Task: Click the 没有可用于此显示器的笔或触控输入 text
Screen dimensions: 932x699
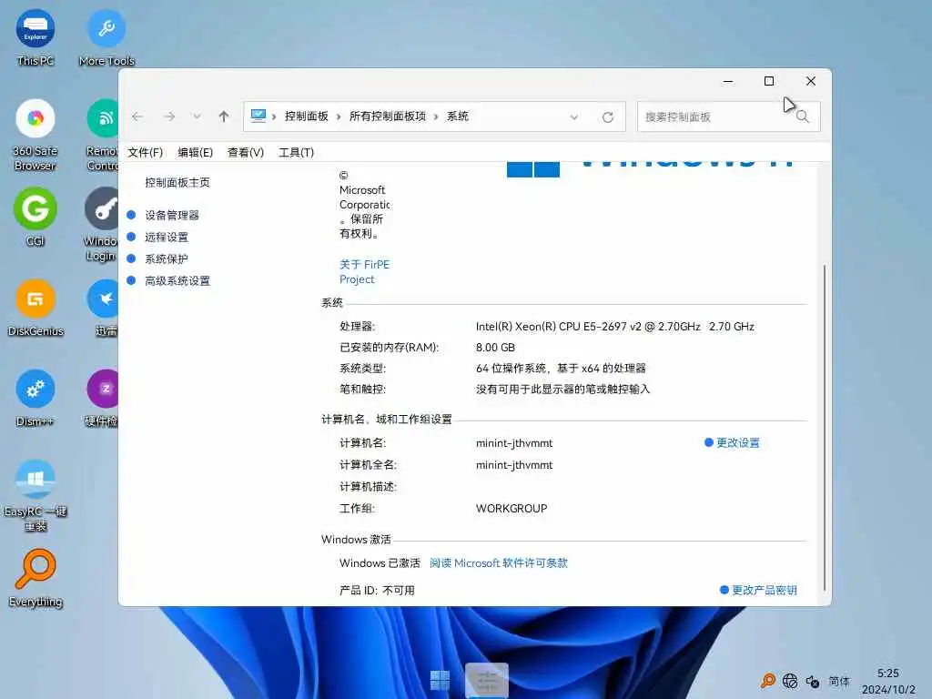Action: tap(562, 390)
